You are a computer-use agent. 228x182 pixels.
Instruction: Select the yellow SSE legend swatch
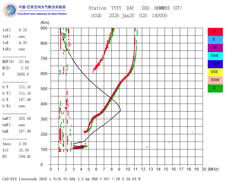pos(215,72)
